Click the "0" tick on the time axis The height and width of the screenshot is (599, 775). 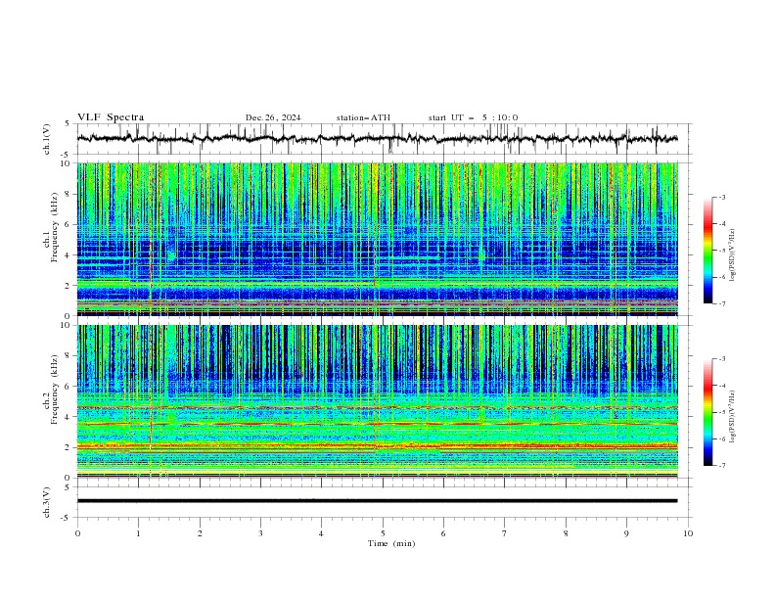coord(77,533)
